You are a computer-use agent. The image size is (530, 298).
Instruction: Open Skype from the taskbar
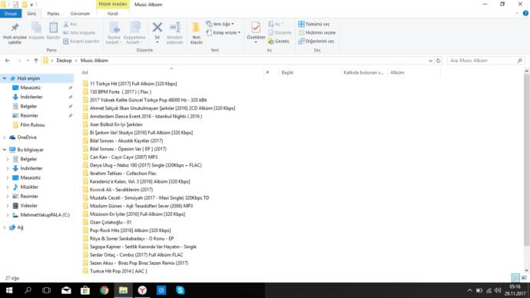[181, 290]
